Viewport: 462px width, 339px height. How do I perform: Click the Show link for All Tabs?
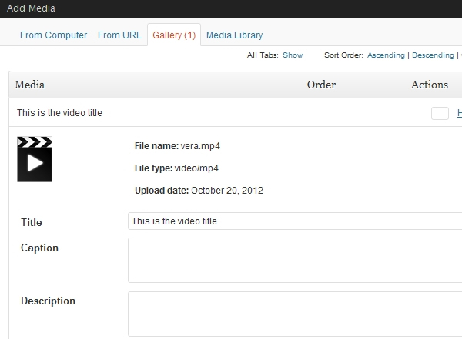click(293, 55)
